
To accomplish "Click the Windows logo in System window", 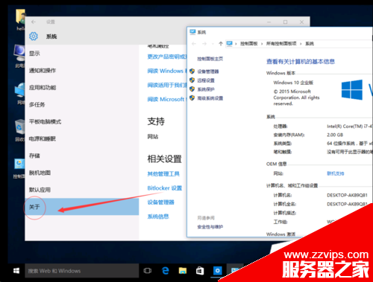I will [352, 90].
